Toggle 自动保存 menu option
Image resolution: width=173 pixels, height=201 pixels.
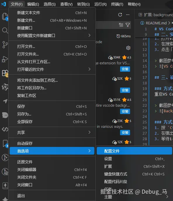[x=52, y=143]
